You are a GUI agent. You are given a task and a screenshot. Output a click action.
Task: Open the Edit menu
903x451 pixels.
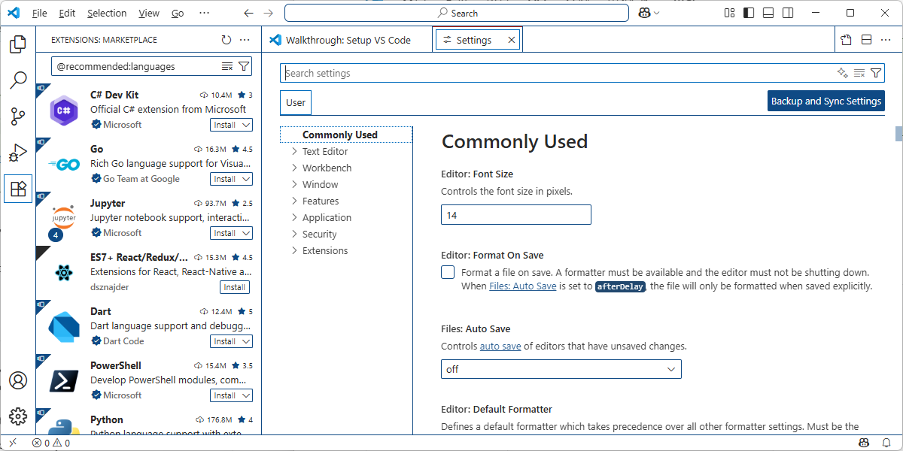(x=67, y=13)
